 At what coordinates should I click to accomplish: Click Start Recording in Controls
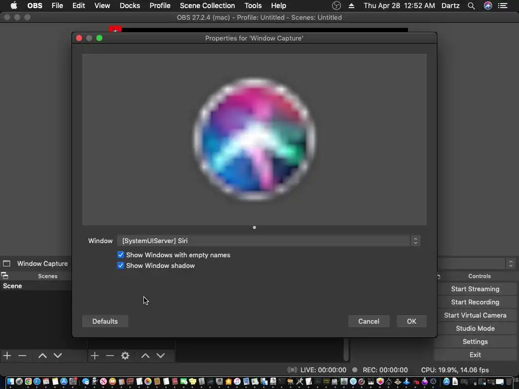click(x=475, y=302)
